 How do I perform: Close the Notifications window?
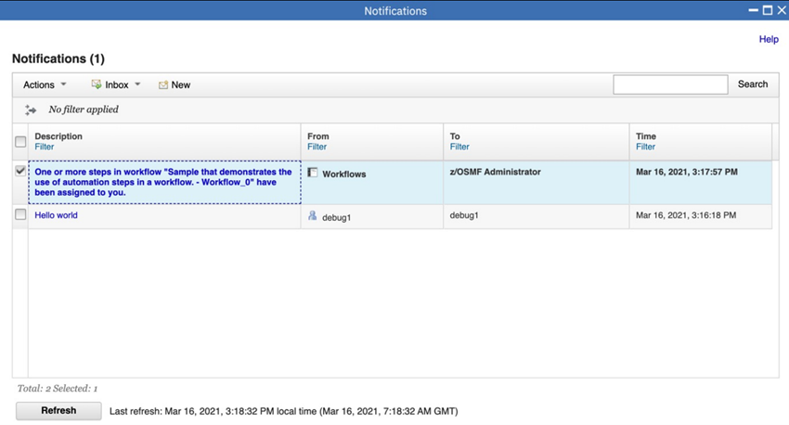782,10
